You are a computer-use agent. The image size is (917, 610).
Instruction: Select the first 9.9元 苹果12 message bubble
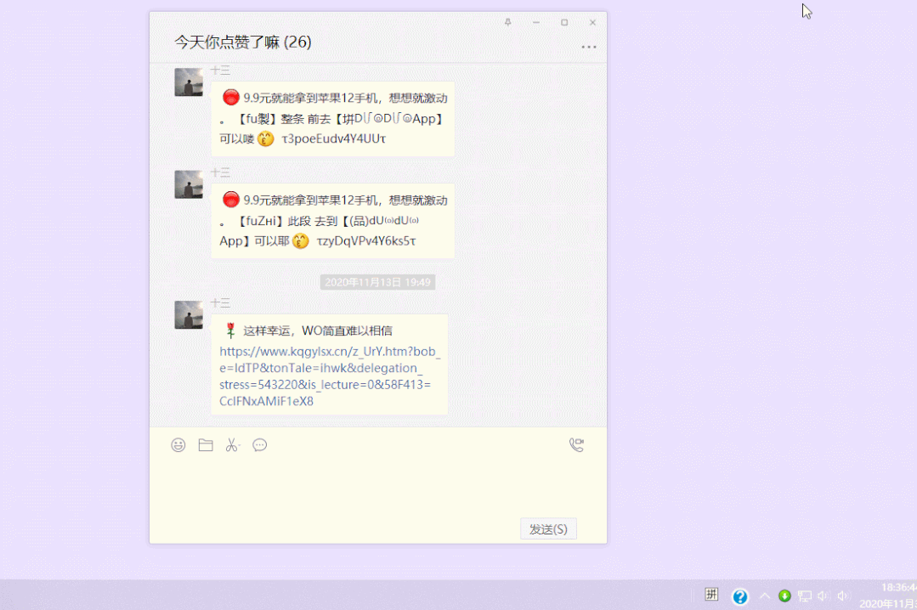click(x=333, y=118)
